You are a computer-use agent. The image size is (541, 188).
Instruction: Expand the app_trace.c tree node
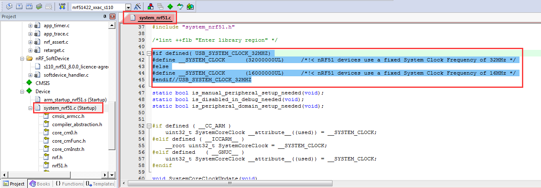(30, 34)
